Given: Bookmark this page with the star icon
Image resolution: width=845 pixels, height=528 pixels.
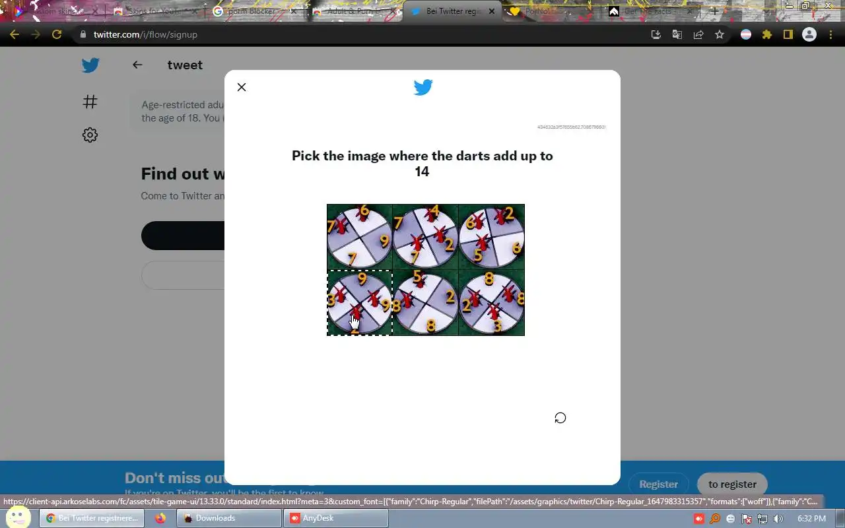Looking at the screenshot, I should pyautogui.click(x=720, y=34).
